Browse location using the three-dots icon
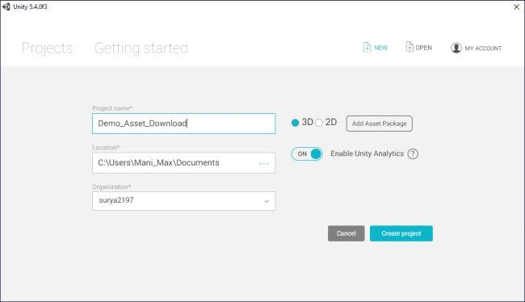Screen dimensions: 525x302 [x=264, y=163]
